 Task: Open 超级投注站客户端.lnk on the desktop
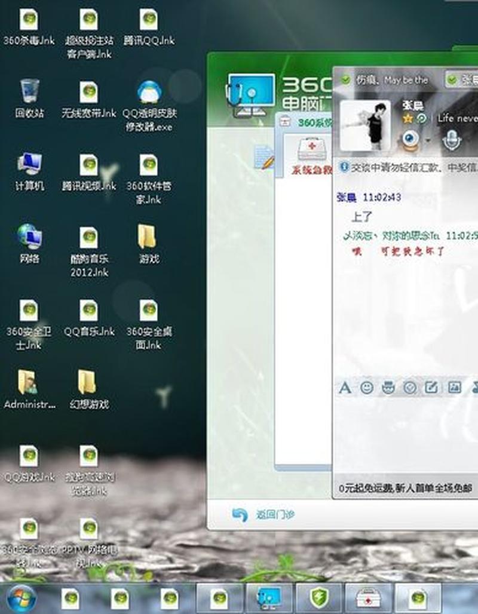point(89,33)
